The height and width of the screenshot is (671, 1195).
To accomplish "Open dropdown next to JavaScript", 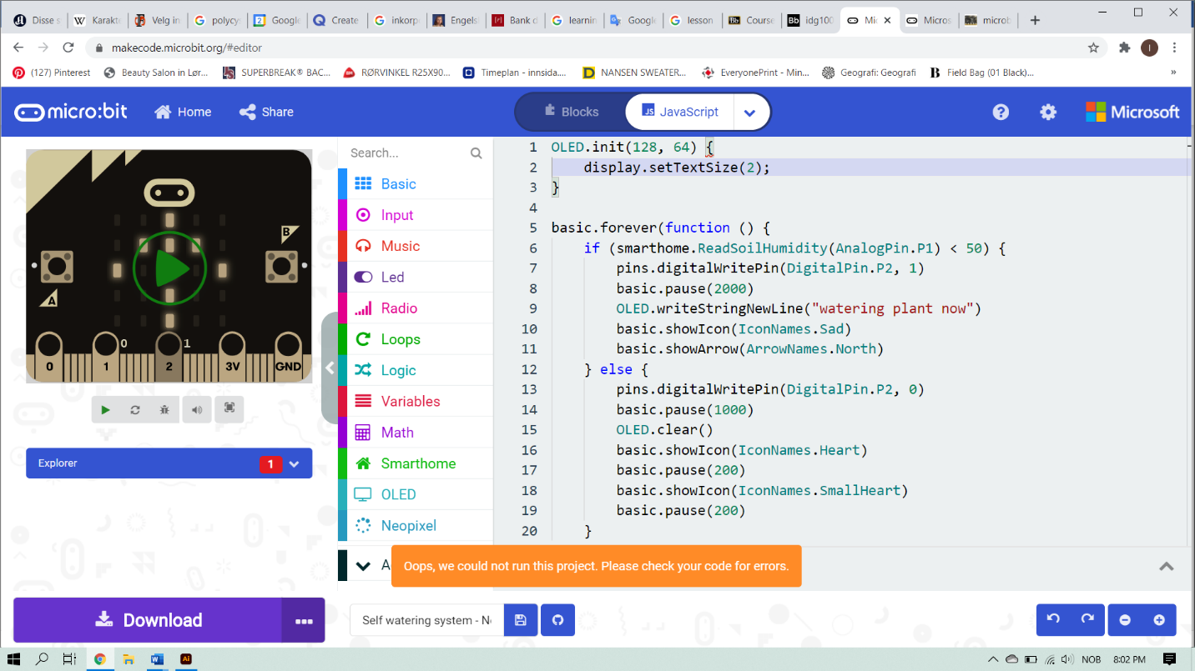I will tap(750, 113).
